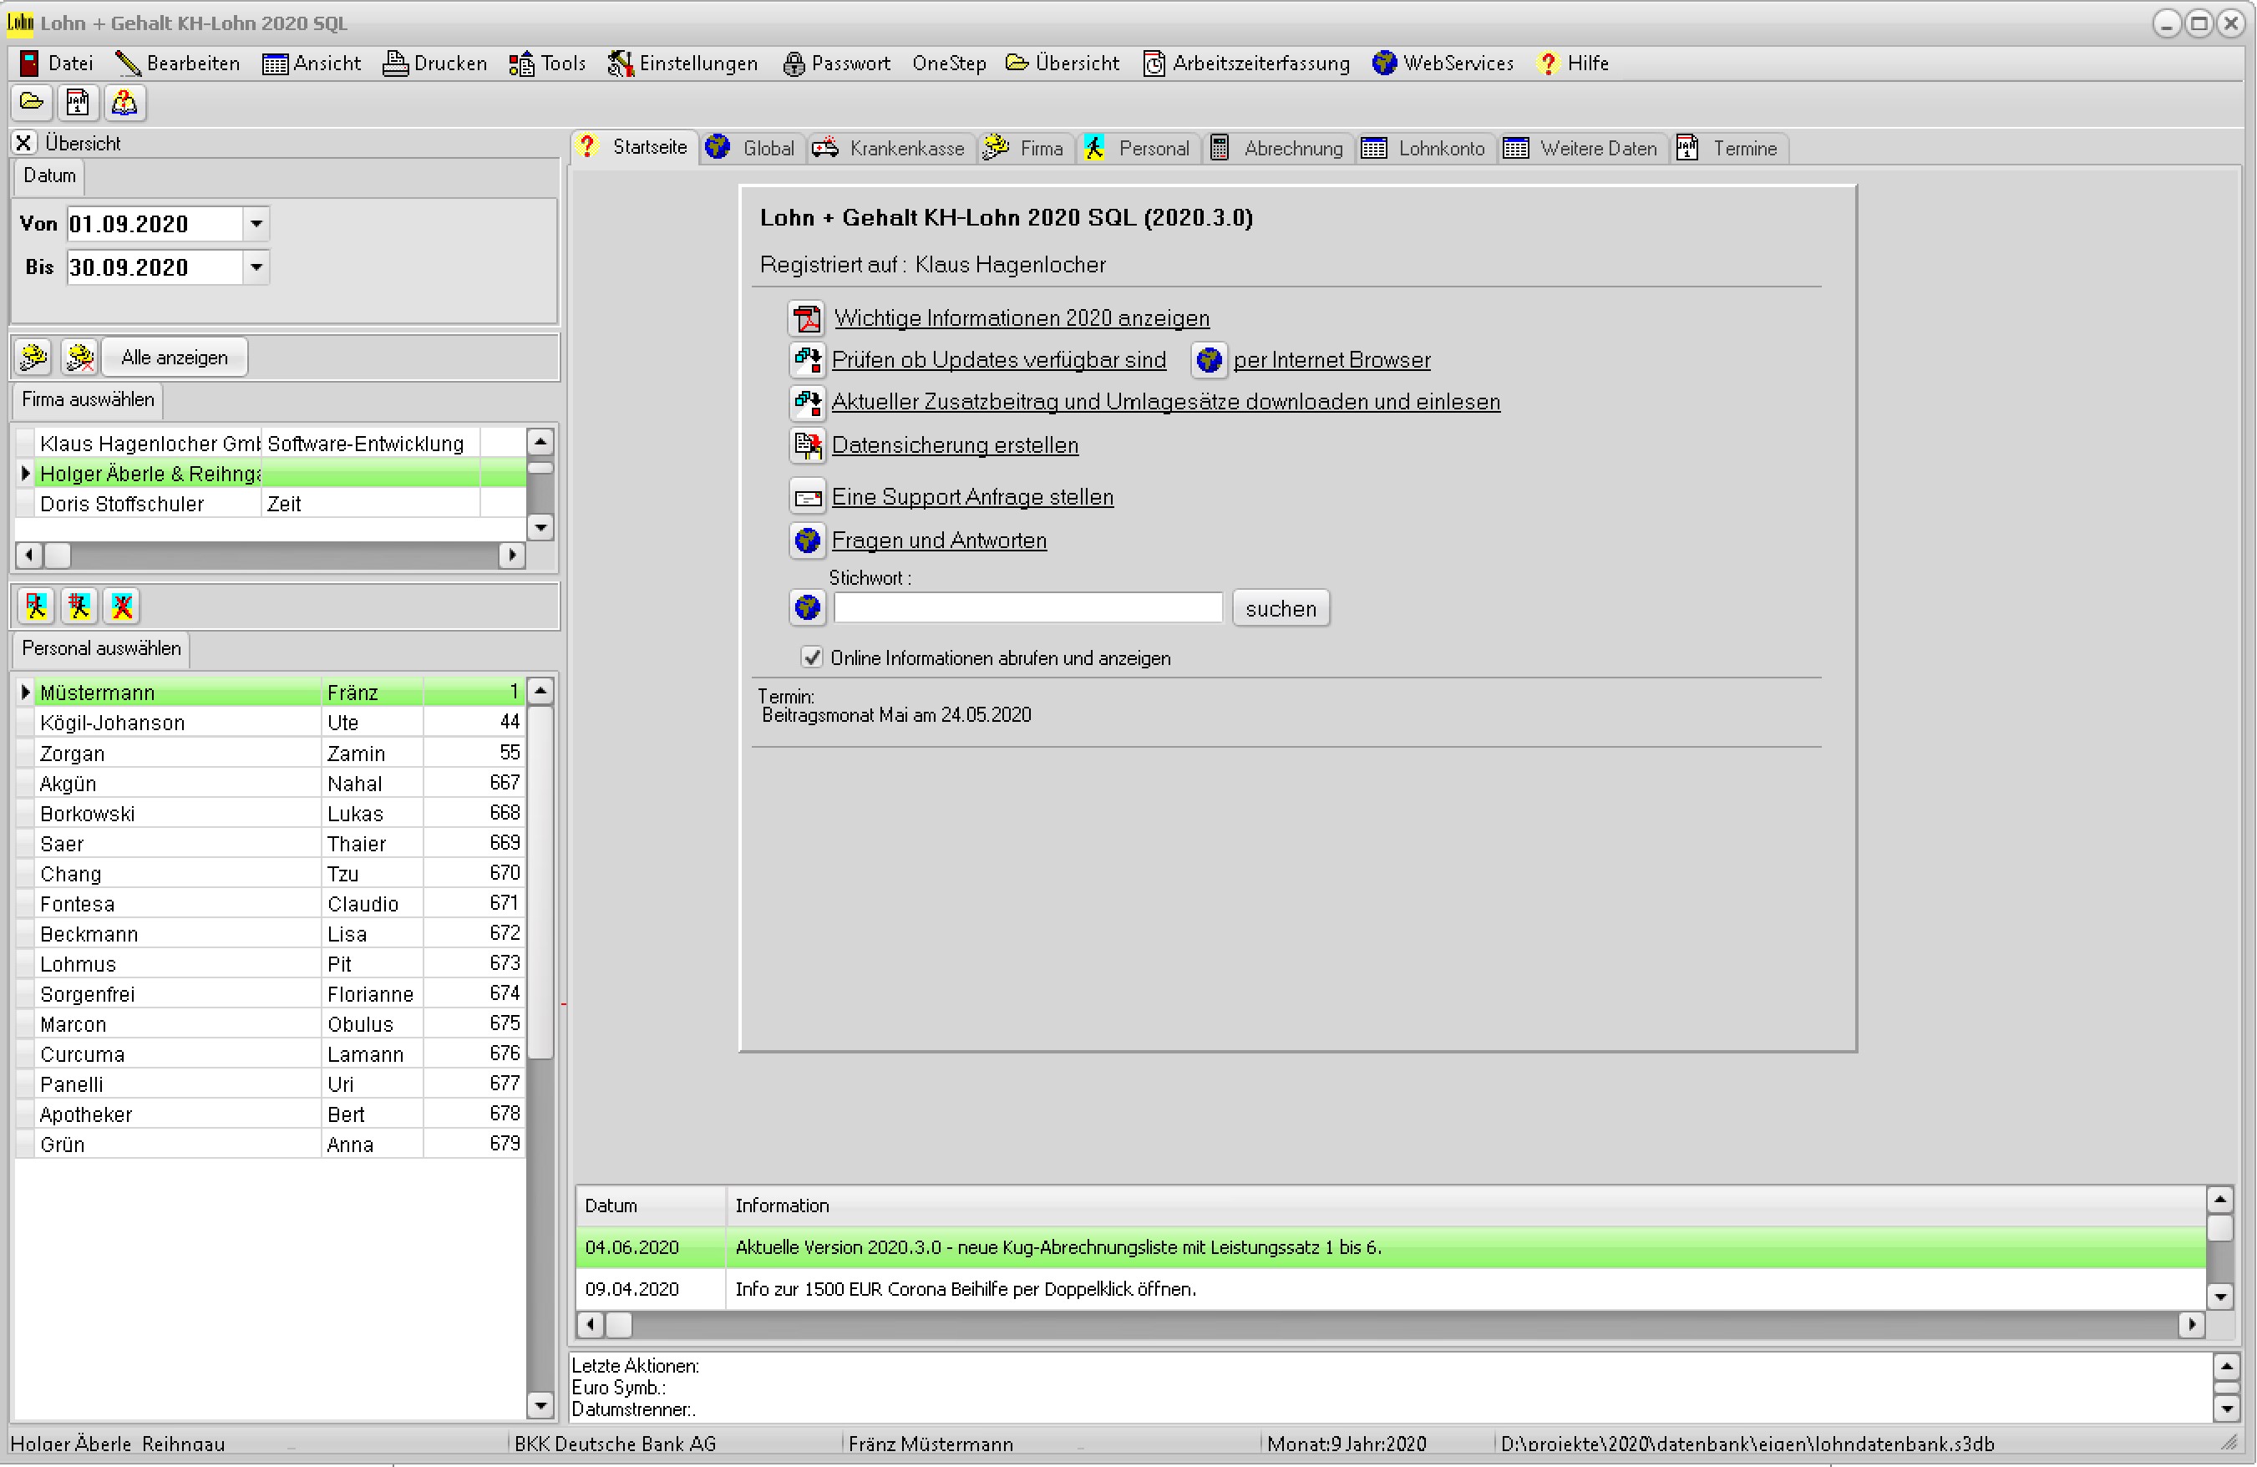Click the first personnel icon above Personal auswählen

(x=36, y=606)
